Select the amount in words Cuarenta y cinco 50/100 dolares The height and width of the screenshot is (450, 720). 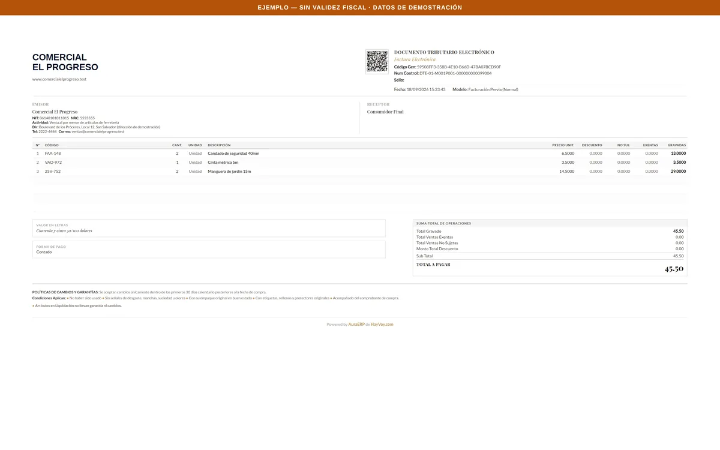coord(64,231)
